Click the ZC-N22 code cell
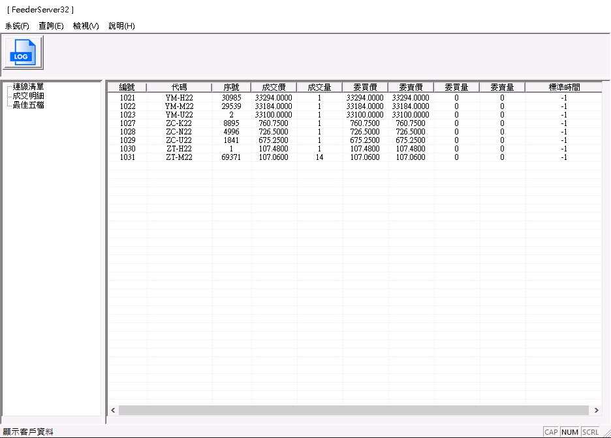611x438 pixels. pos(180,132)
